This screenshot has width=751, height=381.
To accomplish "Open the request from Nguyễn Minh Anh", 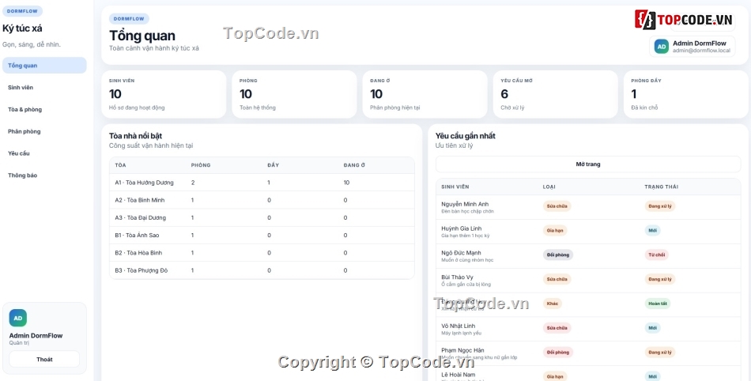I will [x=588, y=207].
